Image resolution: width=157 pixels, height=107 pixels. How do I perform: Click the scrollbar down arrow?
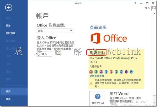click(x=154, y=104)
